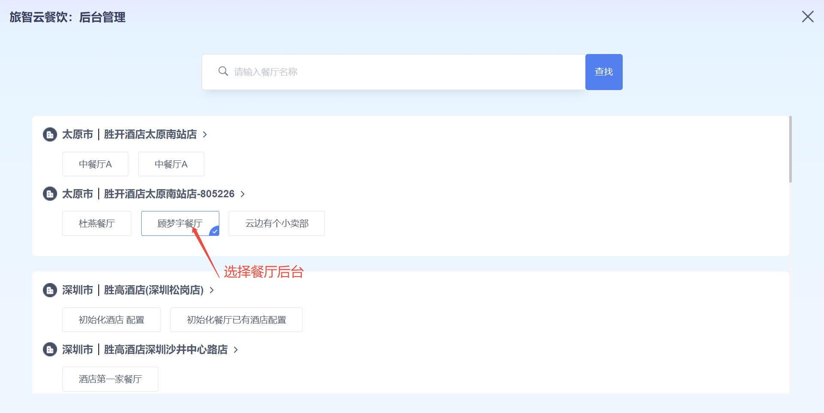Click the 太原市 | 胜开酒店太原南站店 heading text
Viewport: 824px width, 413px height.
click(x=129, y=135)
